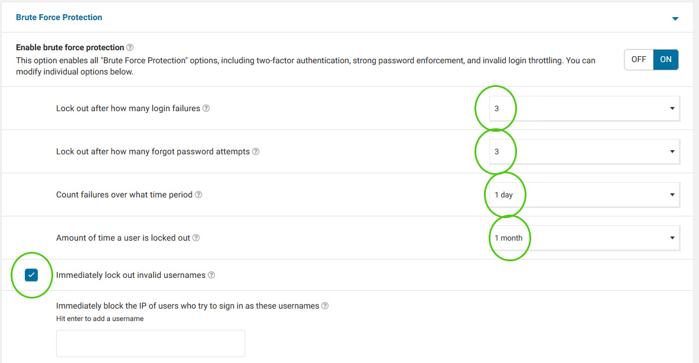Viewport: 699px width, 363px height.
Task: Click help icon for user locked out time
Action: point(196,238)
